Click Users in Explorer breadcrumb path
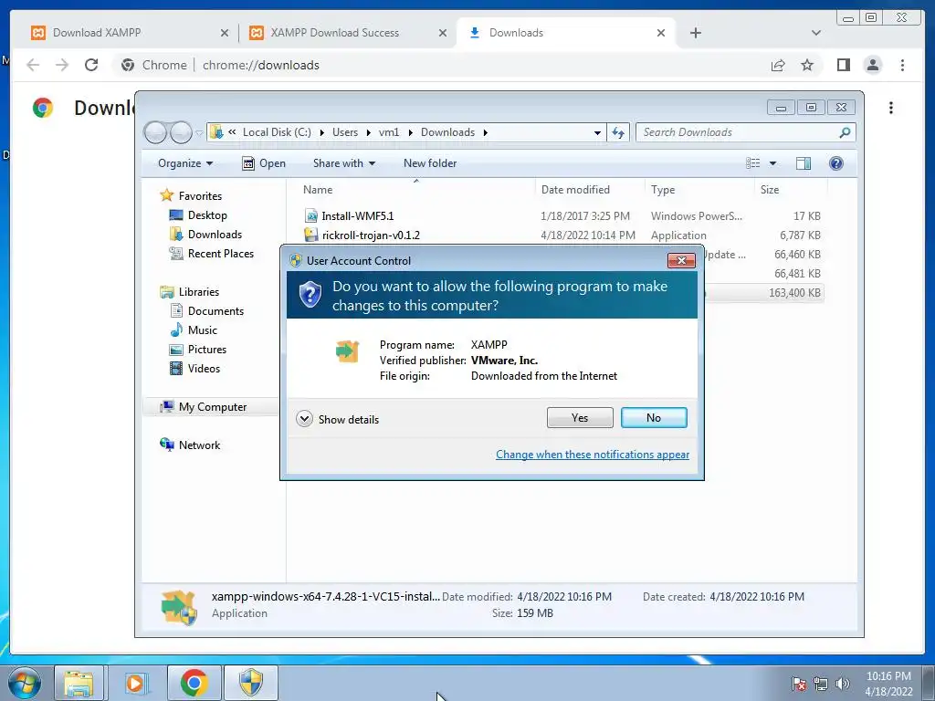Image resolution: width=935 pixels, height=701 pixels. tap(345, 132)
